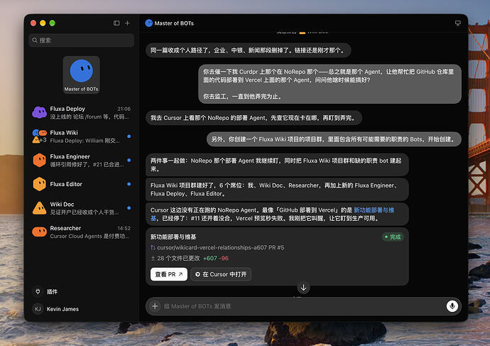This screenshot has height=346, width=490.
Task: Click the unread dot on Fluxa Editor row
Action: 129,184
